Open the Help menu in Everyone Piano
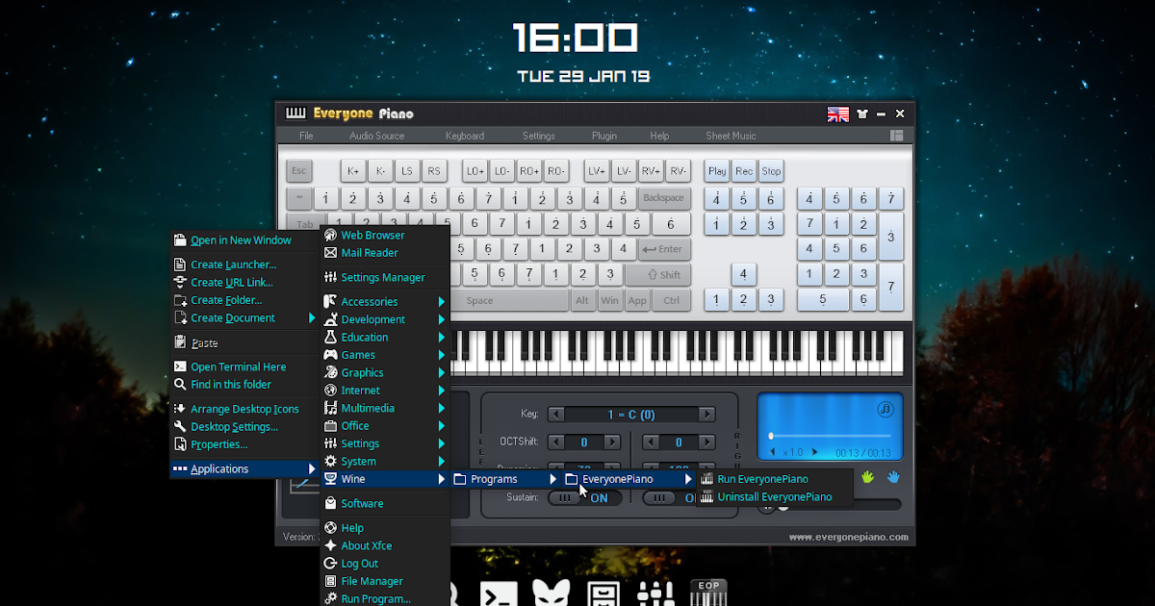The height and width of the screenshot is (606, 1155). tap(659, 136)
